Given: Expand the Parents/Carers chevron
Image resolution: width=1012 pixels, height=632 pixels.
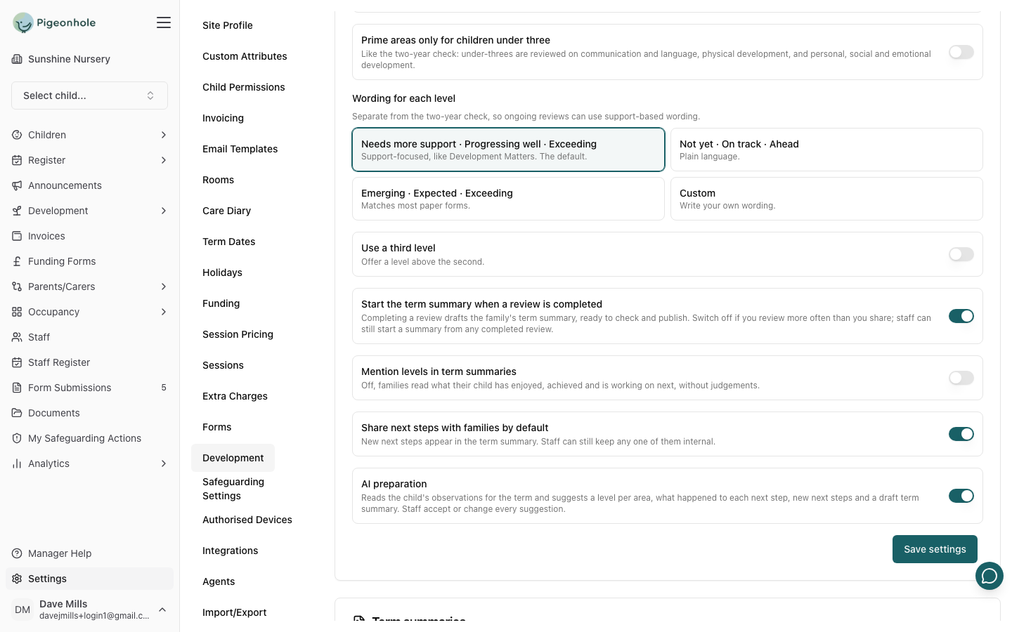Looking at the screenshot, I should 164,287.
